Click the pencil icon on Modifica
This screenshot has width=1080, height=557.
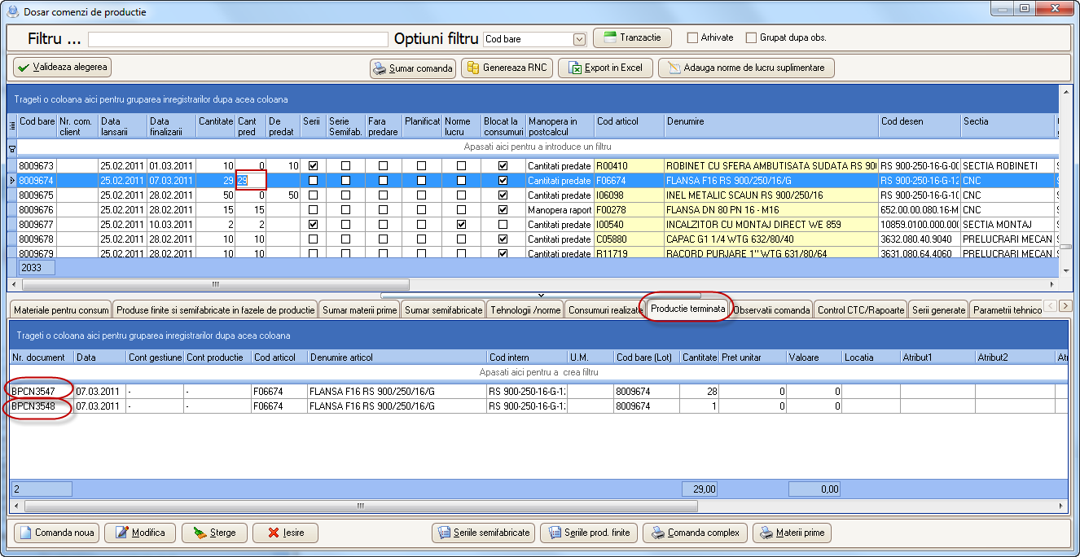click(x=122, y=533)
